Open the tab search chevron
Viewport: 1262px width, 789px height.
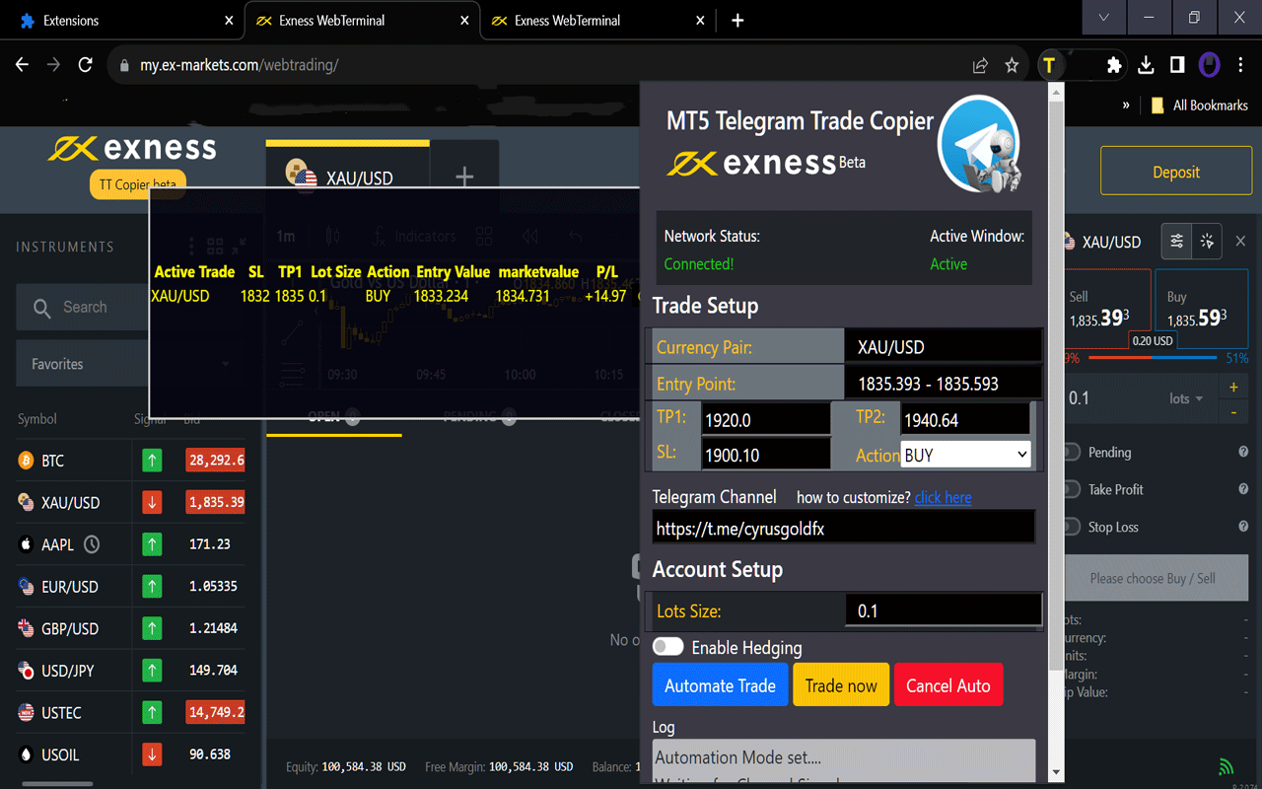[x=1103, y=18]
